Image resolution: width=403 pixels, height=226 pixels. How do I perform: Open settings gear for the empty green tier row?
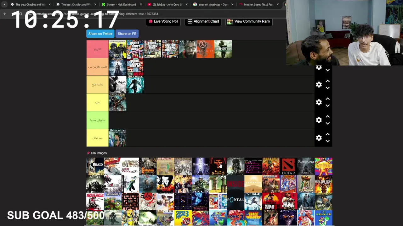point(319,120)
